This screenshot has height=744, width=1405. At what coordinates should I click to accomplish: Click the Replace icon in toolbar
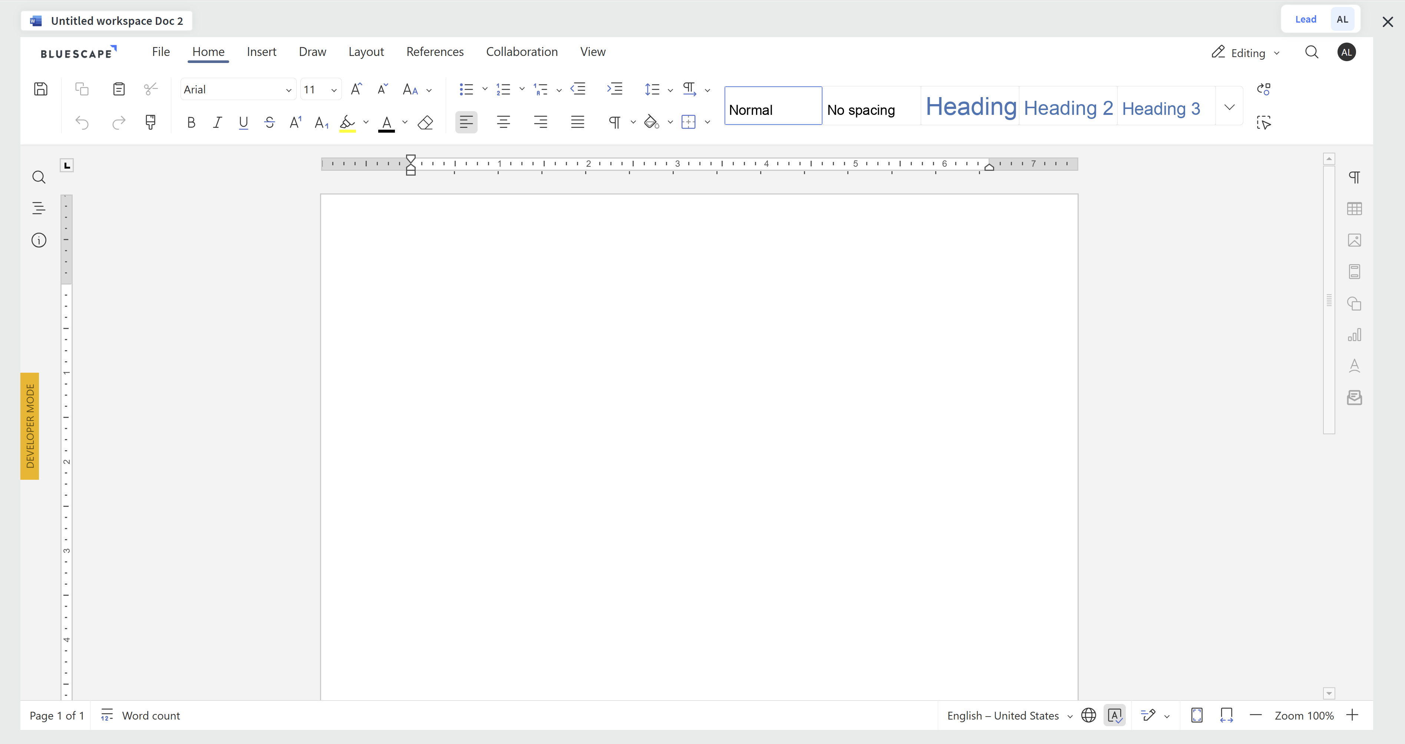1264,89
